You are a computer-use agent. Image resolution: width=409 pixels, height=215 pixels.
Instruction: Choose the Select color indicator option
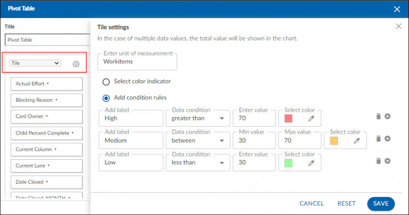tap(106, 82)
